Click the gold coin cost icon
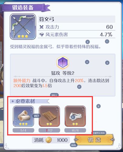 click(x=49, y=140)
